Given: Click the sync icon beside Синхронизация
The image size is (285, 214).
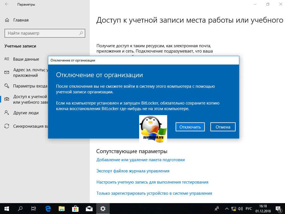Looking at the screenshot, I should 7,126.
